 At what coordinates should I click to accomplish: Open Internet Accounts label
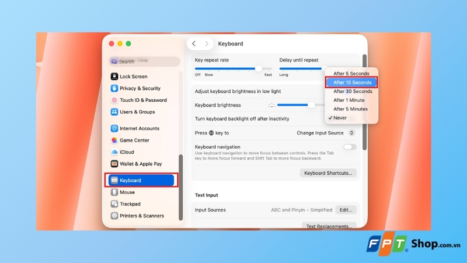[140, 129]
